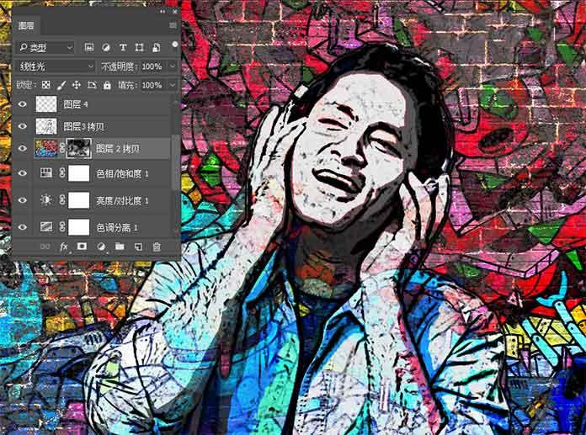
Task: Click the shape layer filter icon
Action: click(x=140, y=47)
